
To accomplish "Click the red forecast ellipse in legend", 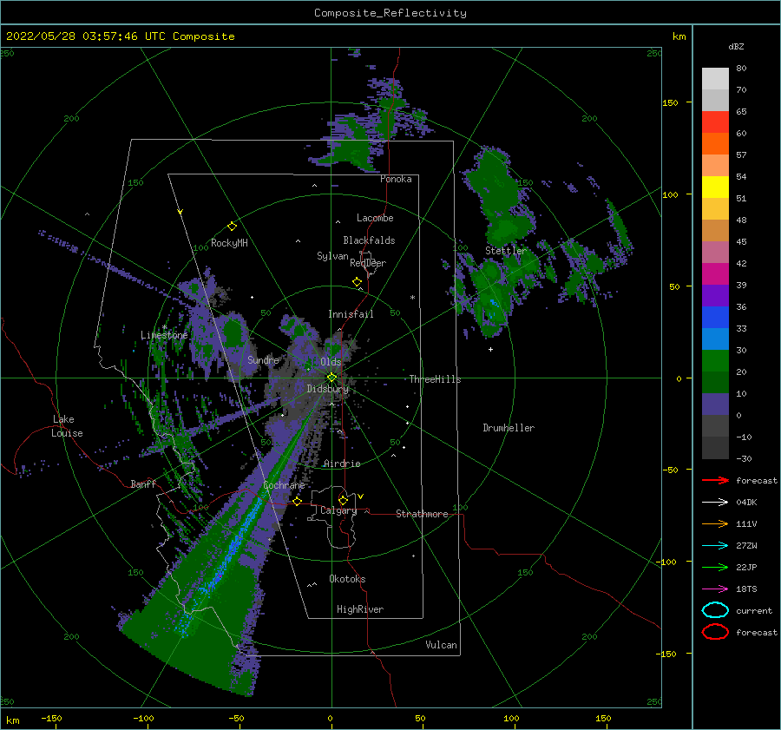I will point(715,632).
